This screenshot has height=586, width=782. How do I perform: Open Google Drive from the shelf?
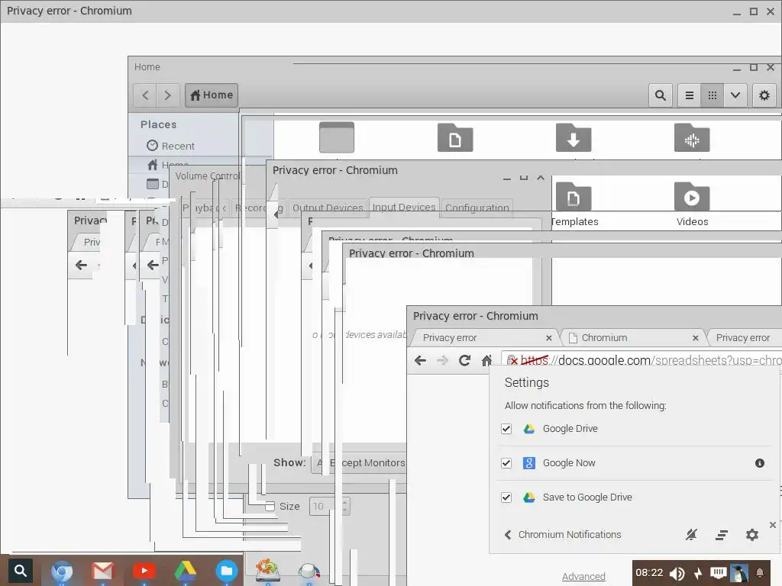click(185, 571)
